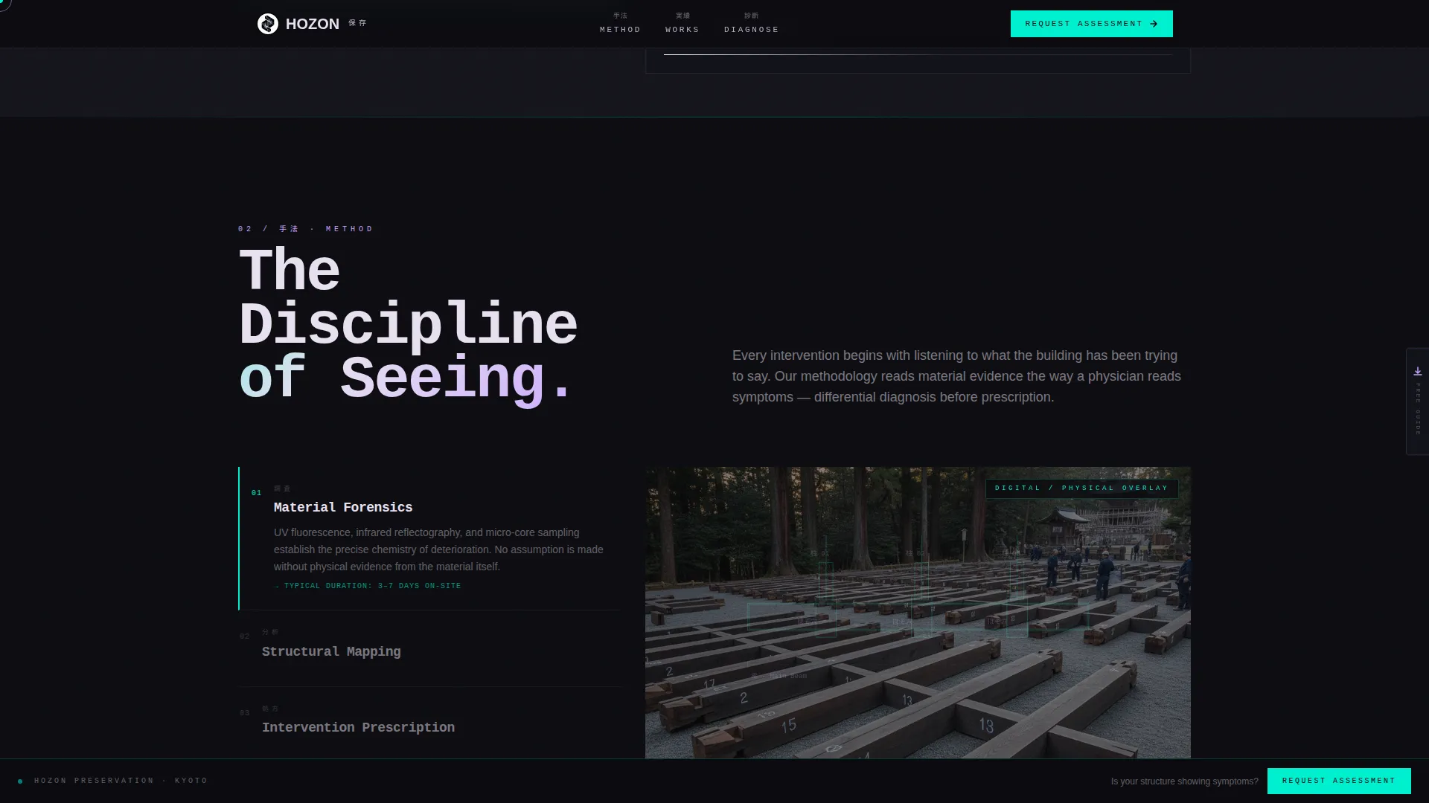Open the Works nav item
The width and height of the screenshot is (1429, 803).
[x=682, y=23]
